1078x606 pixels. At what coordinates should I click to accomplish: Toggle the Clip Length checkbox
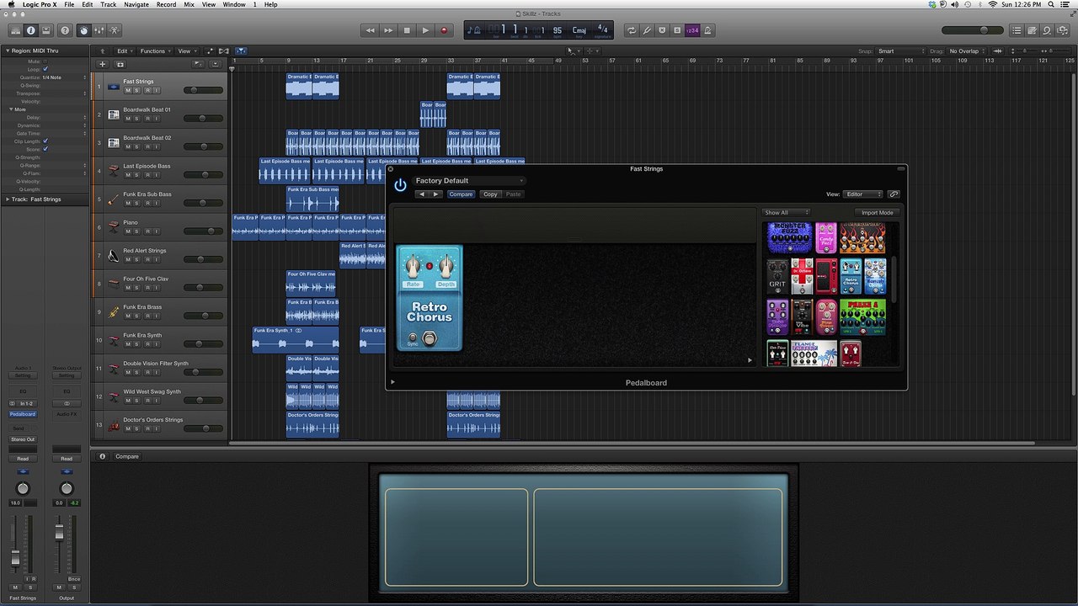tap(45, 141)
